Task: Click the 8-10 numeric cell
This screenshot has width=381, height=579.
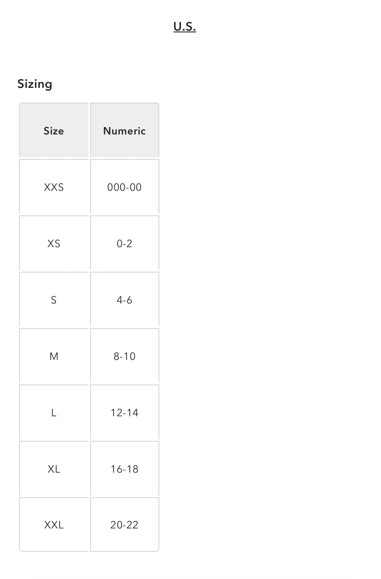Action: 124,356
